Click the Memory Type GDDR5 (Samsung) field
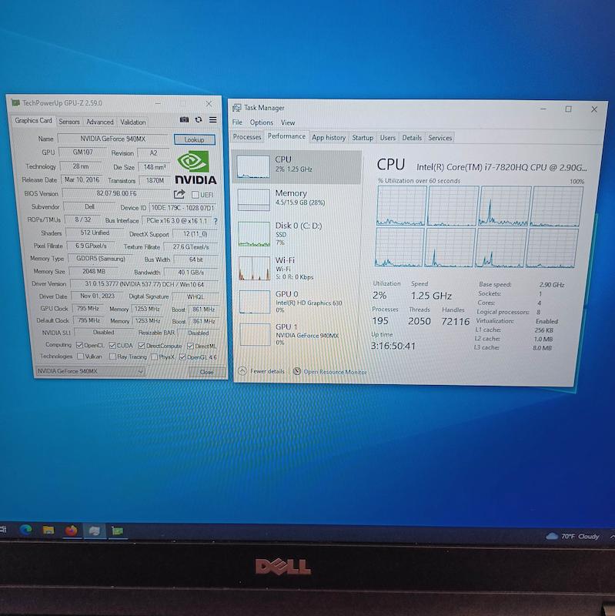This screenshot has width=615, height=616. 101,259
